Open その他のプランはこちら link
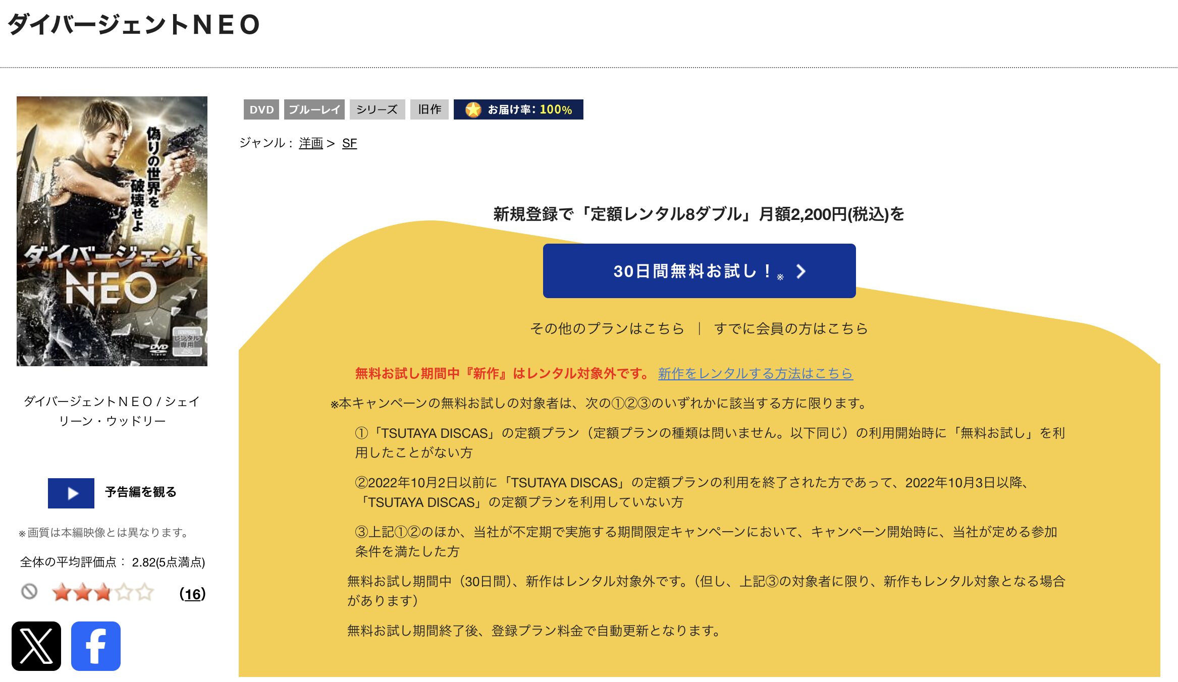The width and height of the screenshot is (1178, 682). pos(607,328)
